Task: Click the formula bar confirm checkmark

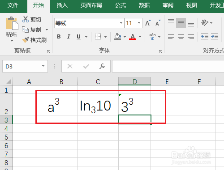Action: tap(86, 66)
